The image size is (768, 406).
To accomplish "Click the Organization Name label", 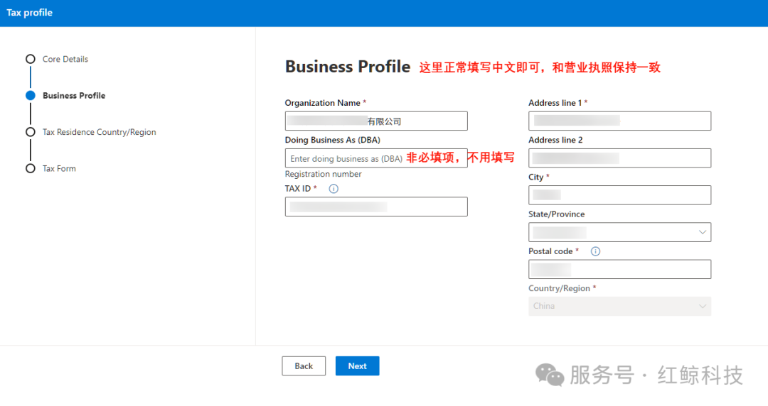I will (323, 103).
